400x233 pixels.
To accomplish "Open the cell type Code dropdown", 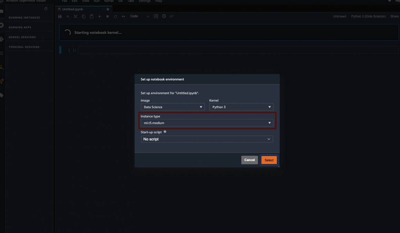I will [x=139, y=16].
